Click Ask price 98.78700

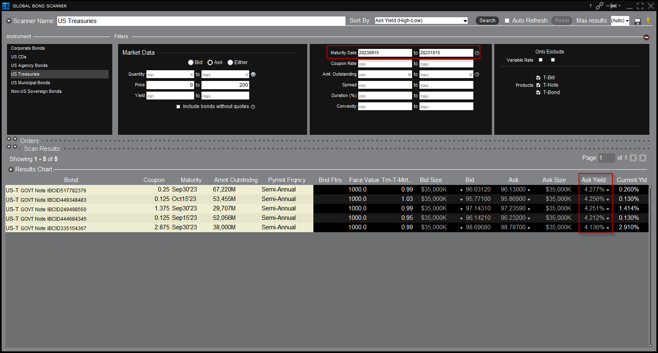[x=513, y=227]
